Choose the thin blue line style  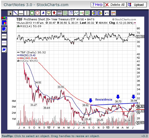(4, 43)
